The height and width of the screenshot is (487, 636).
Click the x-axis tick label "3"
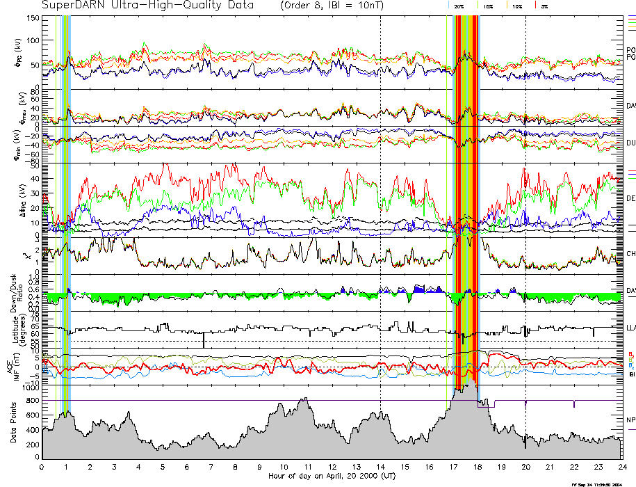click(115, 467)
